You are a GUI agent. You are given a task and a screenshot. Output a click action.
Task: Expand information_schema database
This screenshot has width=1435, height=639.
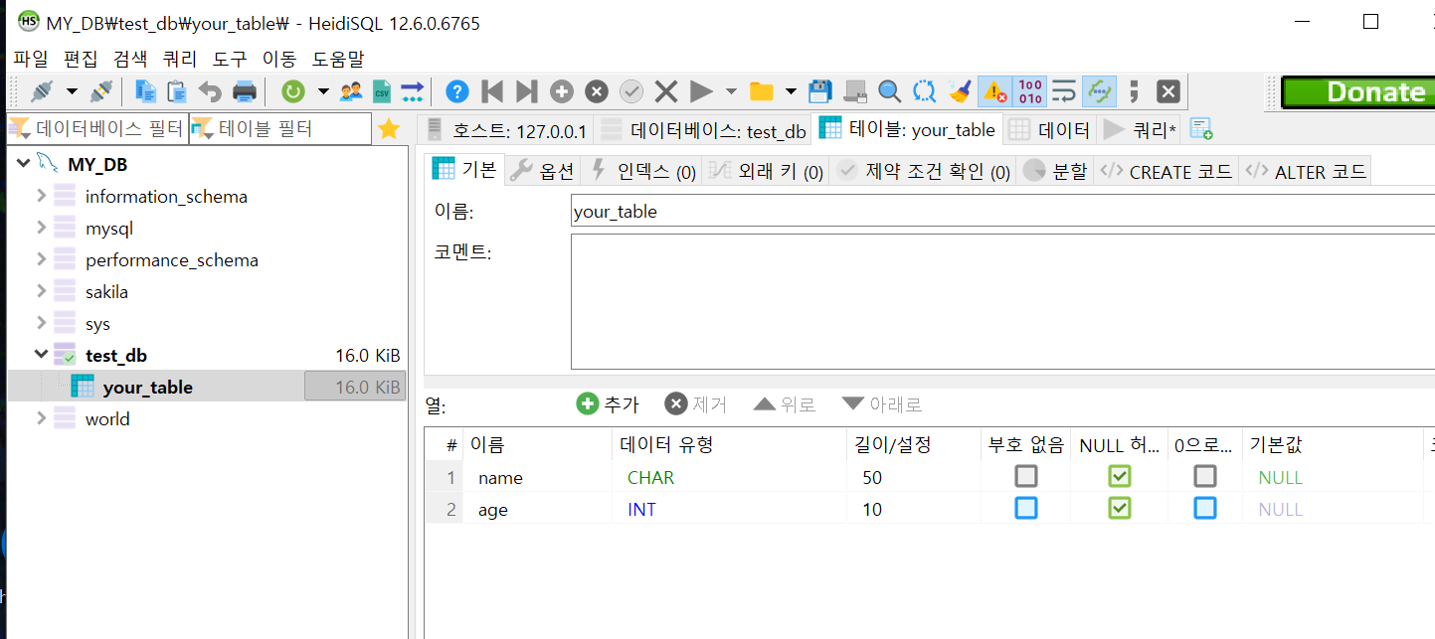41,196
